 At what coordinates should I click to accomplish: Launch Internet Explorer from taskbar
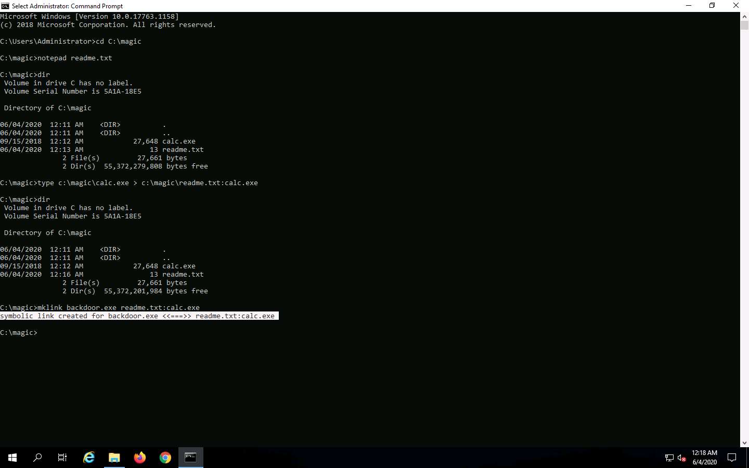(x=89, y=458)
